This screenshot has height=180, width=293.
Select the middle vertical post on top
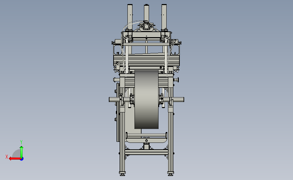(x=146, y=13)
